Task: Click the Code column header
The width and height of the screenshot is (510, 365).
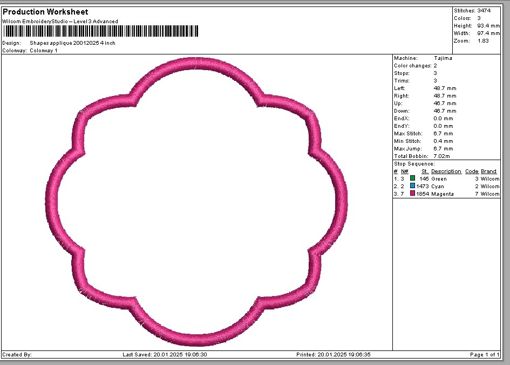Action: tap(472, 171)
